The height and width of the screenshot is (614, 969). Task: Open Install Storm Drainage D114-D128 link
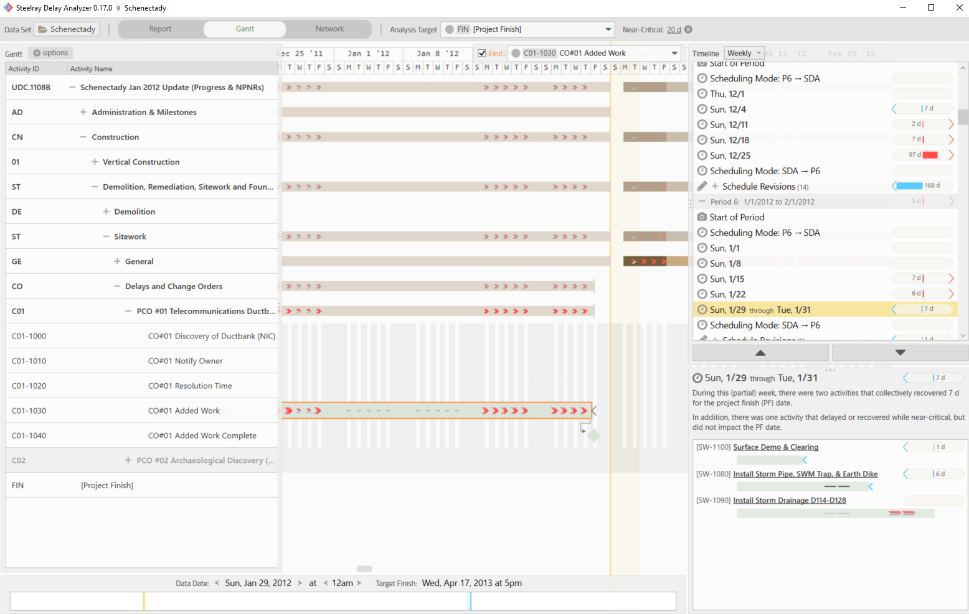click(789, 500)
